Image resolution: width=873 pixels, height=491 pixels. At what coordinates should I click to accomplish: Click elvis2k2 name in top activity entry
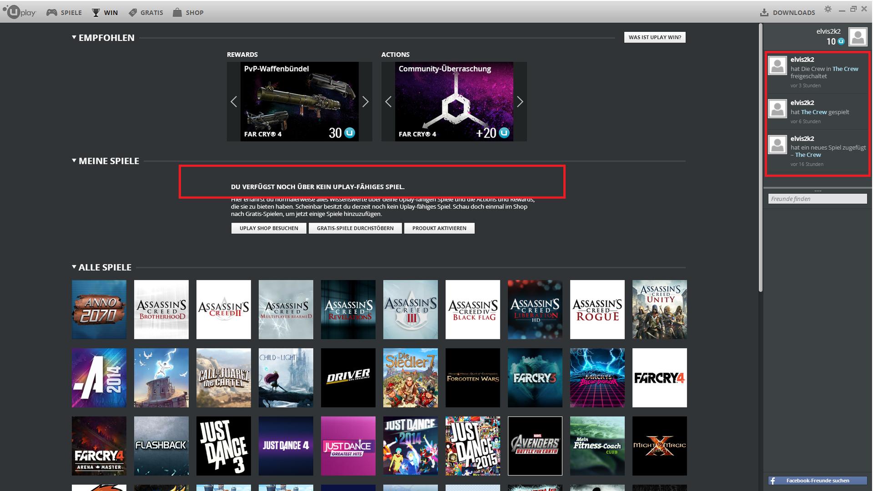click(802, 60)
